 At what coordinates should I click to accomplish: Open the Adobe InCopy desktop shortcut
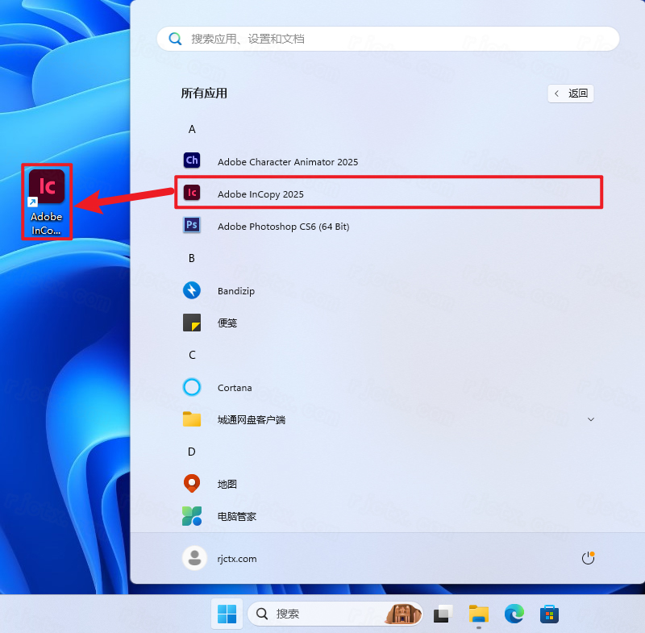(x=46, y=185)
